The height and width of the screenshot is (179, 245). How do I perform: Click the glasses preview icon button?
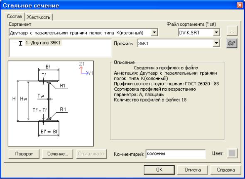232,43
